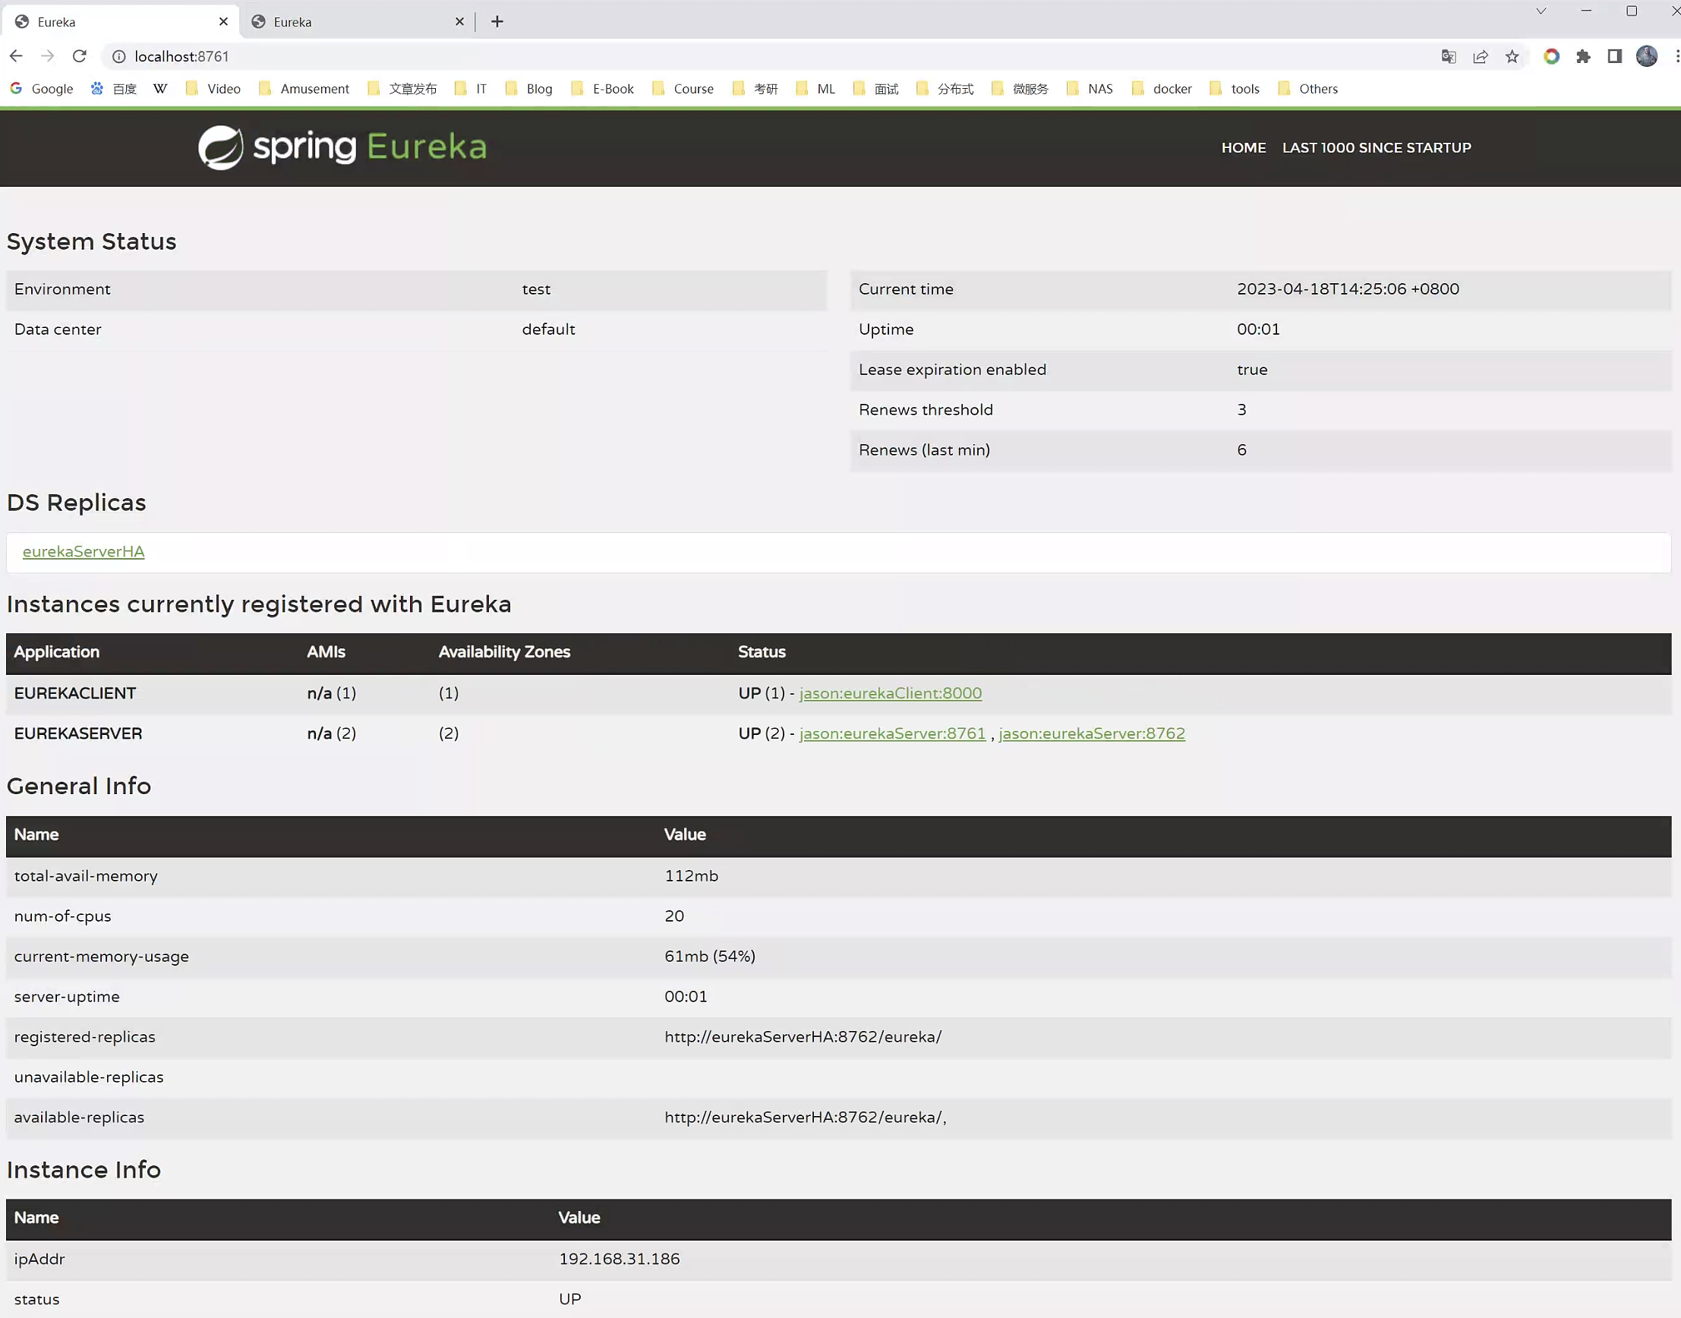
Task: Open the jason:eurekaServer:8762 instance link
Action: [x=1091, y=733]
